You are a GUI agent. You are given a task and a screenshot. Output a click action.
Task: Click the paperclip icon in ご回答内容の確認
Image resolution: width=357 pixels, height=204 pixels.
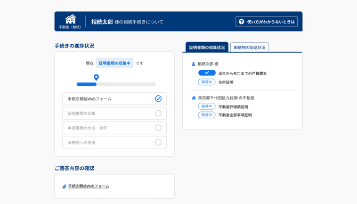coord(64,186)
